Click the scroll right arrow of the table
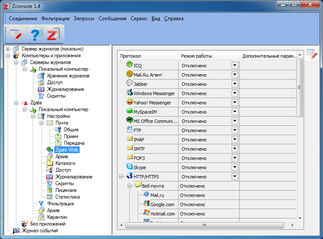 pos(293,225)
